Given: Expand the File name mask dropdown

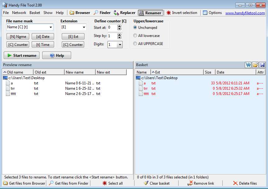Looking at the screenshot, I should click(51, 27).
